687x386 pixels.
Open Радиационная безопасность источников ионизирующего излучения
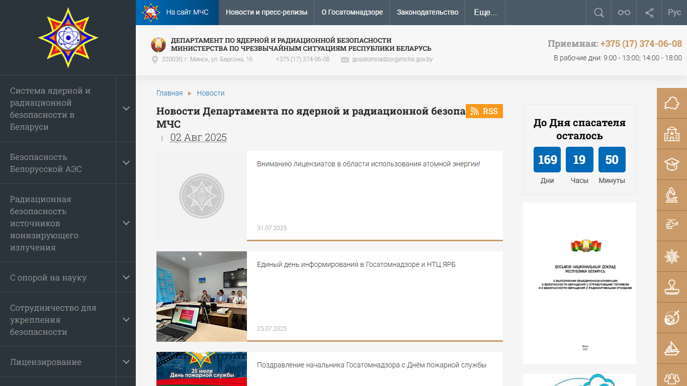point(58,223)
